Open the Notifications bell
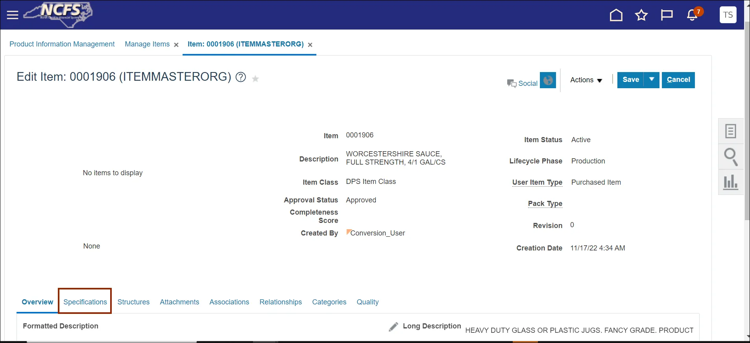 692,15
